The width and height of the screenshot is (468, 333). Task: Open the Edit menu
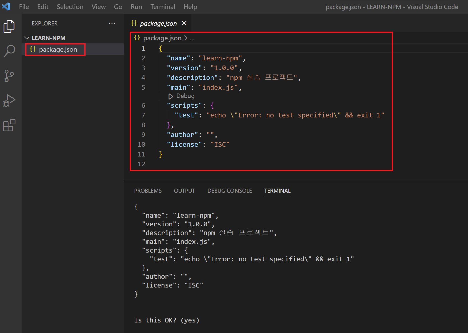(43, 7)
